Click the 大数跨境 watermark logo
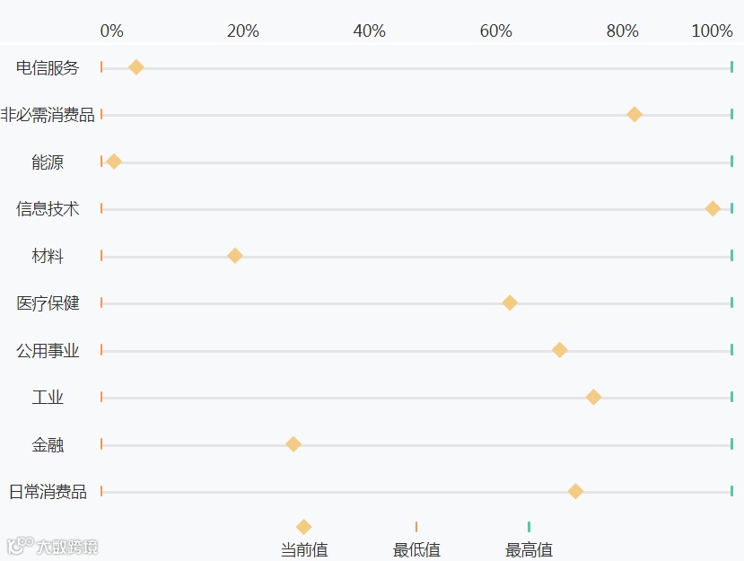744x561 pixels. 53,546
